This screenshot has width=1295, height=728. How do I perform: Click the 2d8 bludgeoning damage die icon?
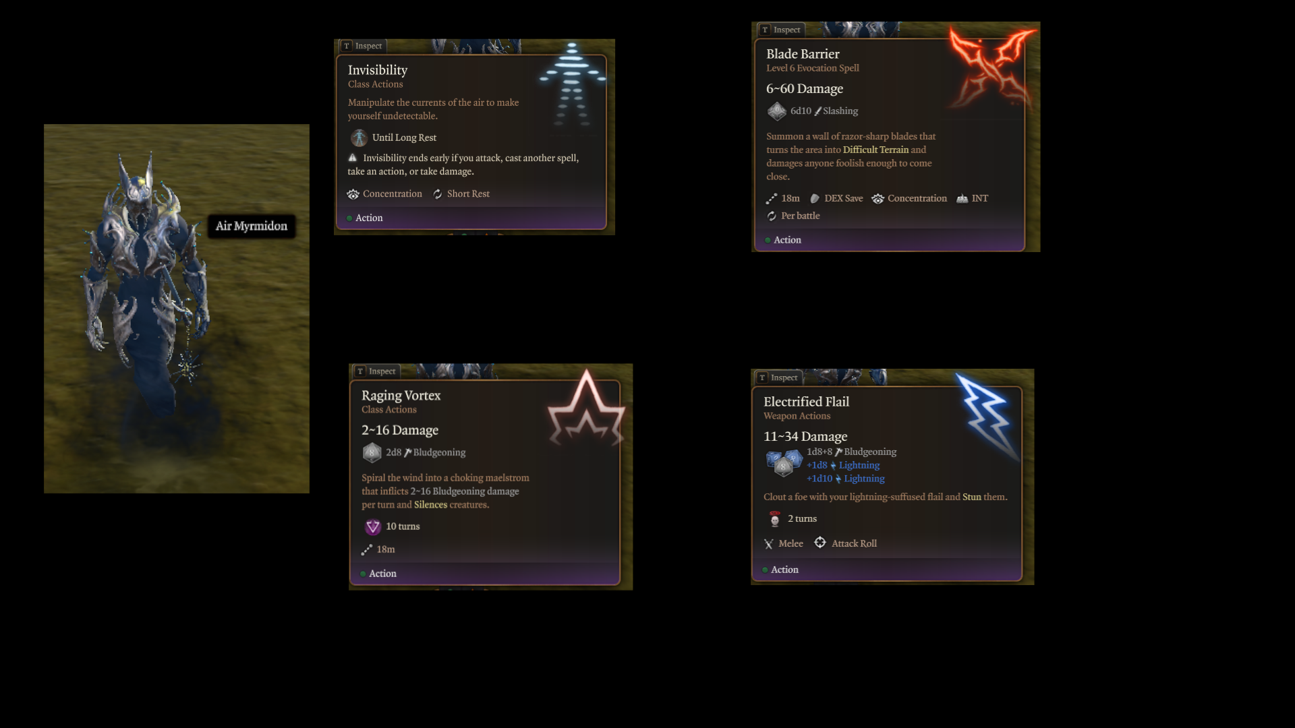372,452
